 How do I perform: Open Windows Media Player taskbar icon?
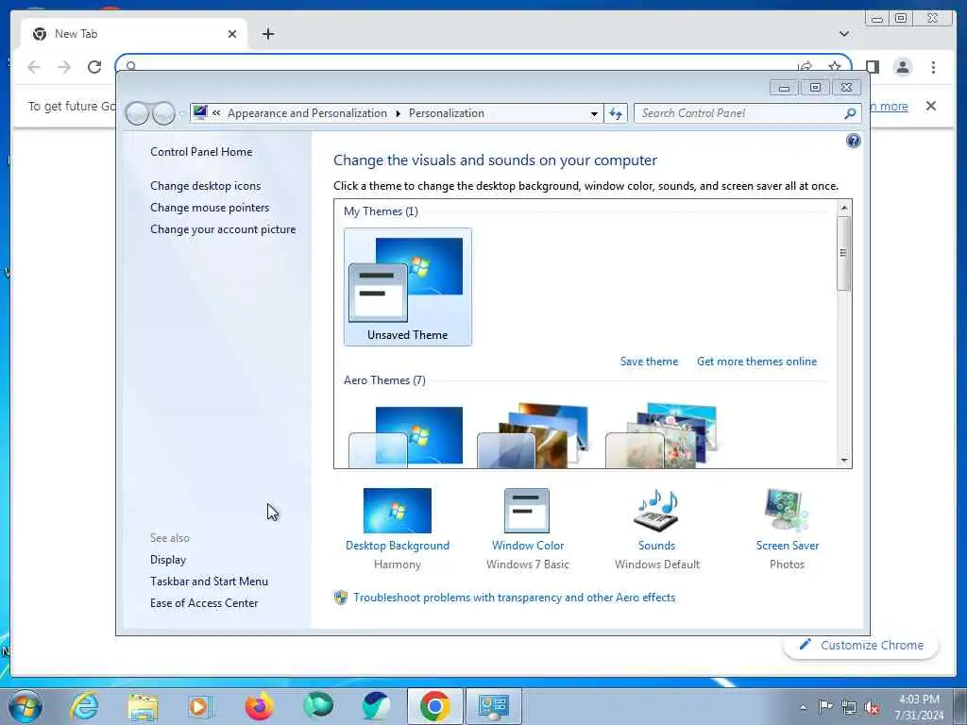click(200, 706)
